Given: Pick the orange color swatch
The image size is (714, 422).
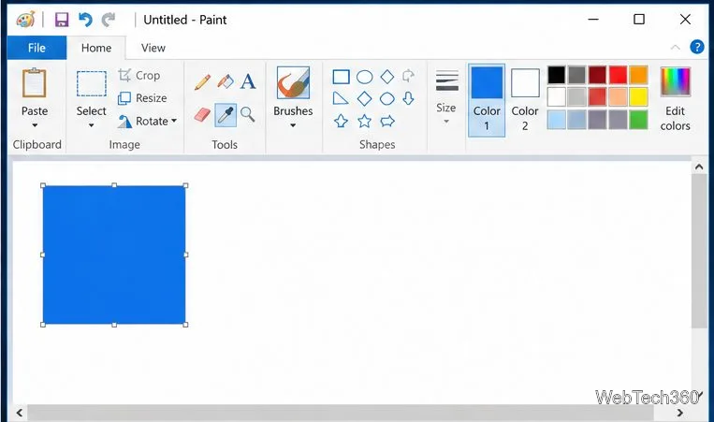Looking at the screenshot, I should coord(638,75).
